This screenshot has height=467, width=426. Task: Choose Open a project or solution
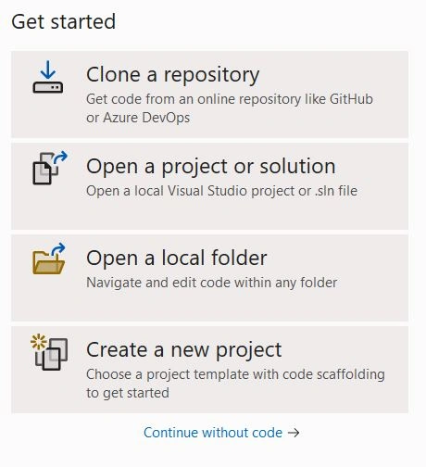pyautogui.click(x=210, y=186)
